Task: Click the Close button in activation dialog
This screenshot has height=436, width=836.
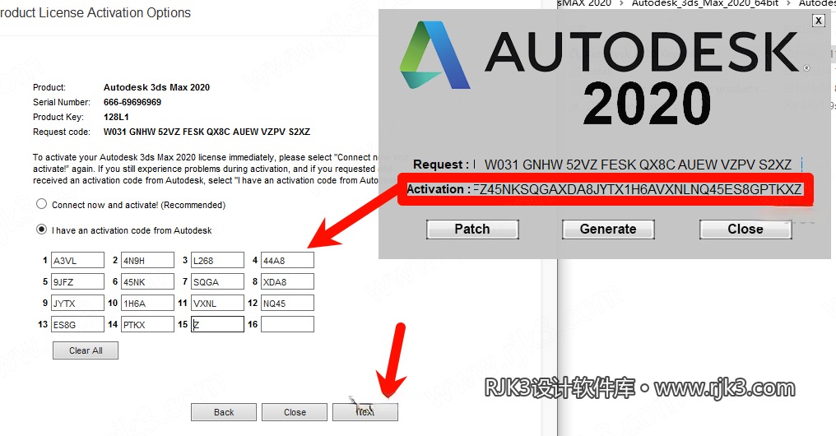Action: [x=295, y=412]
